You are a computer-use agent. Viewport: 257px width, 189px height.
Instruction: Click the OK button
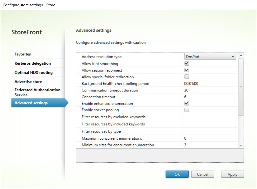tap(177, 174)
